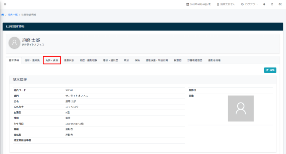Toggle fullscreen with the expand icon
The width and height of the screenshot is (286, 154).
tap(272, 4)
